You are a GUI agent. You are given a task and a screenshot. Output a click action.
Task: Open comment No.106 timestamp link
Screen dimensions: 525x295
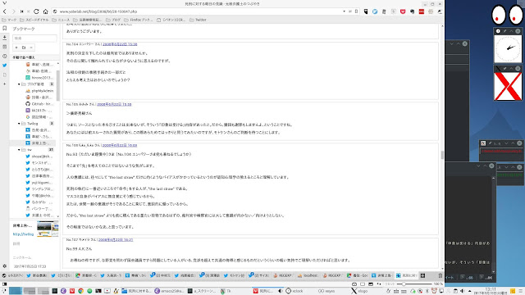(120, 145)
